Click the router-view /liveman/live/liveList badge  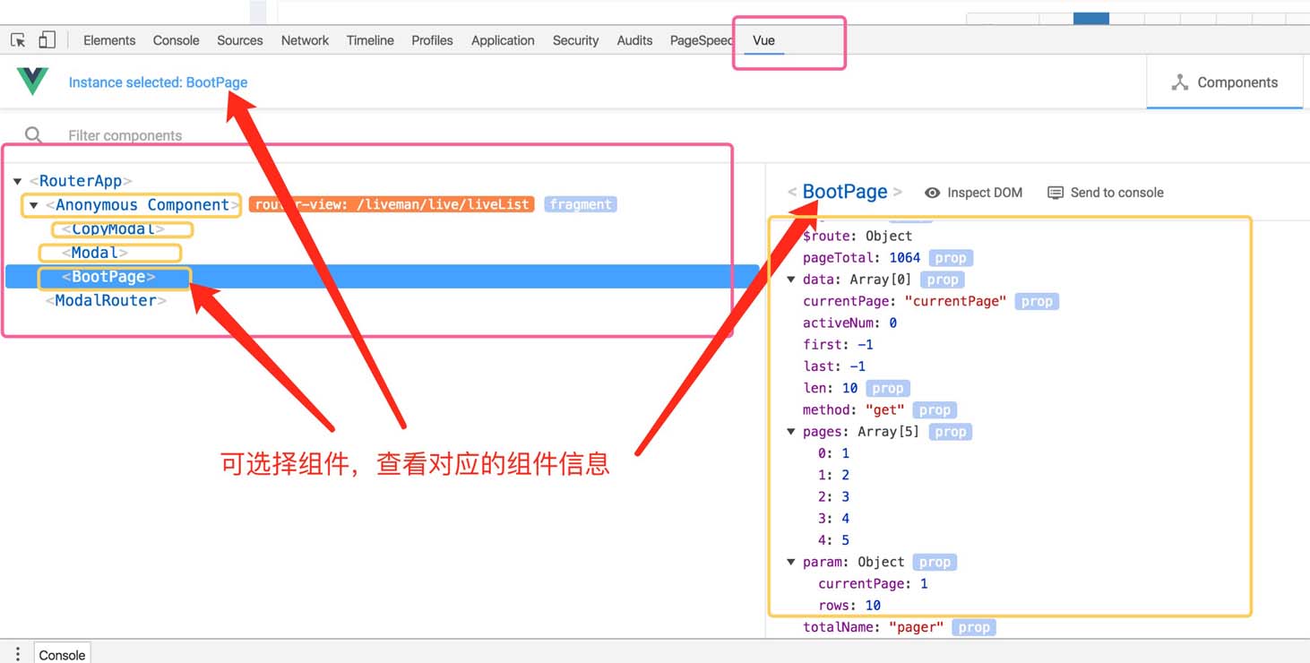coord(392,205)
